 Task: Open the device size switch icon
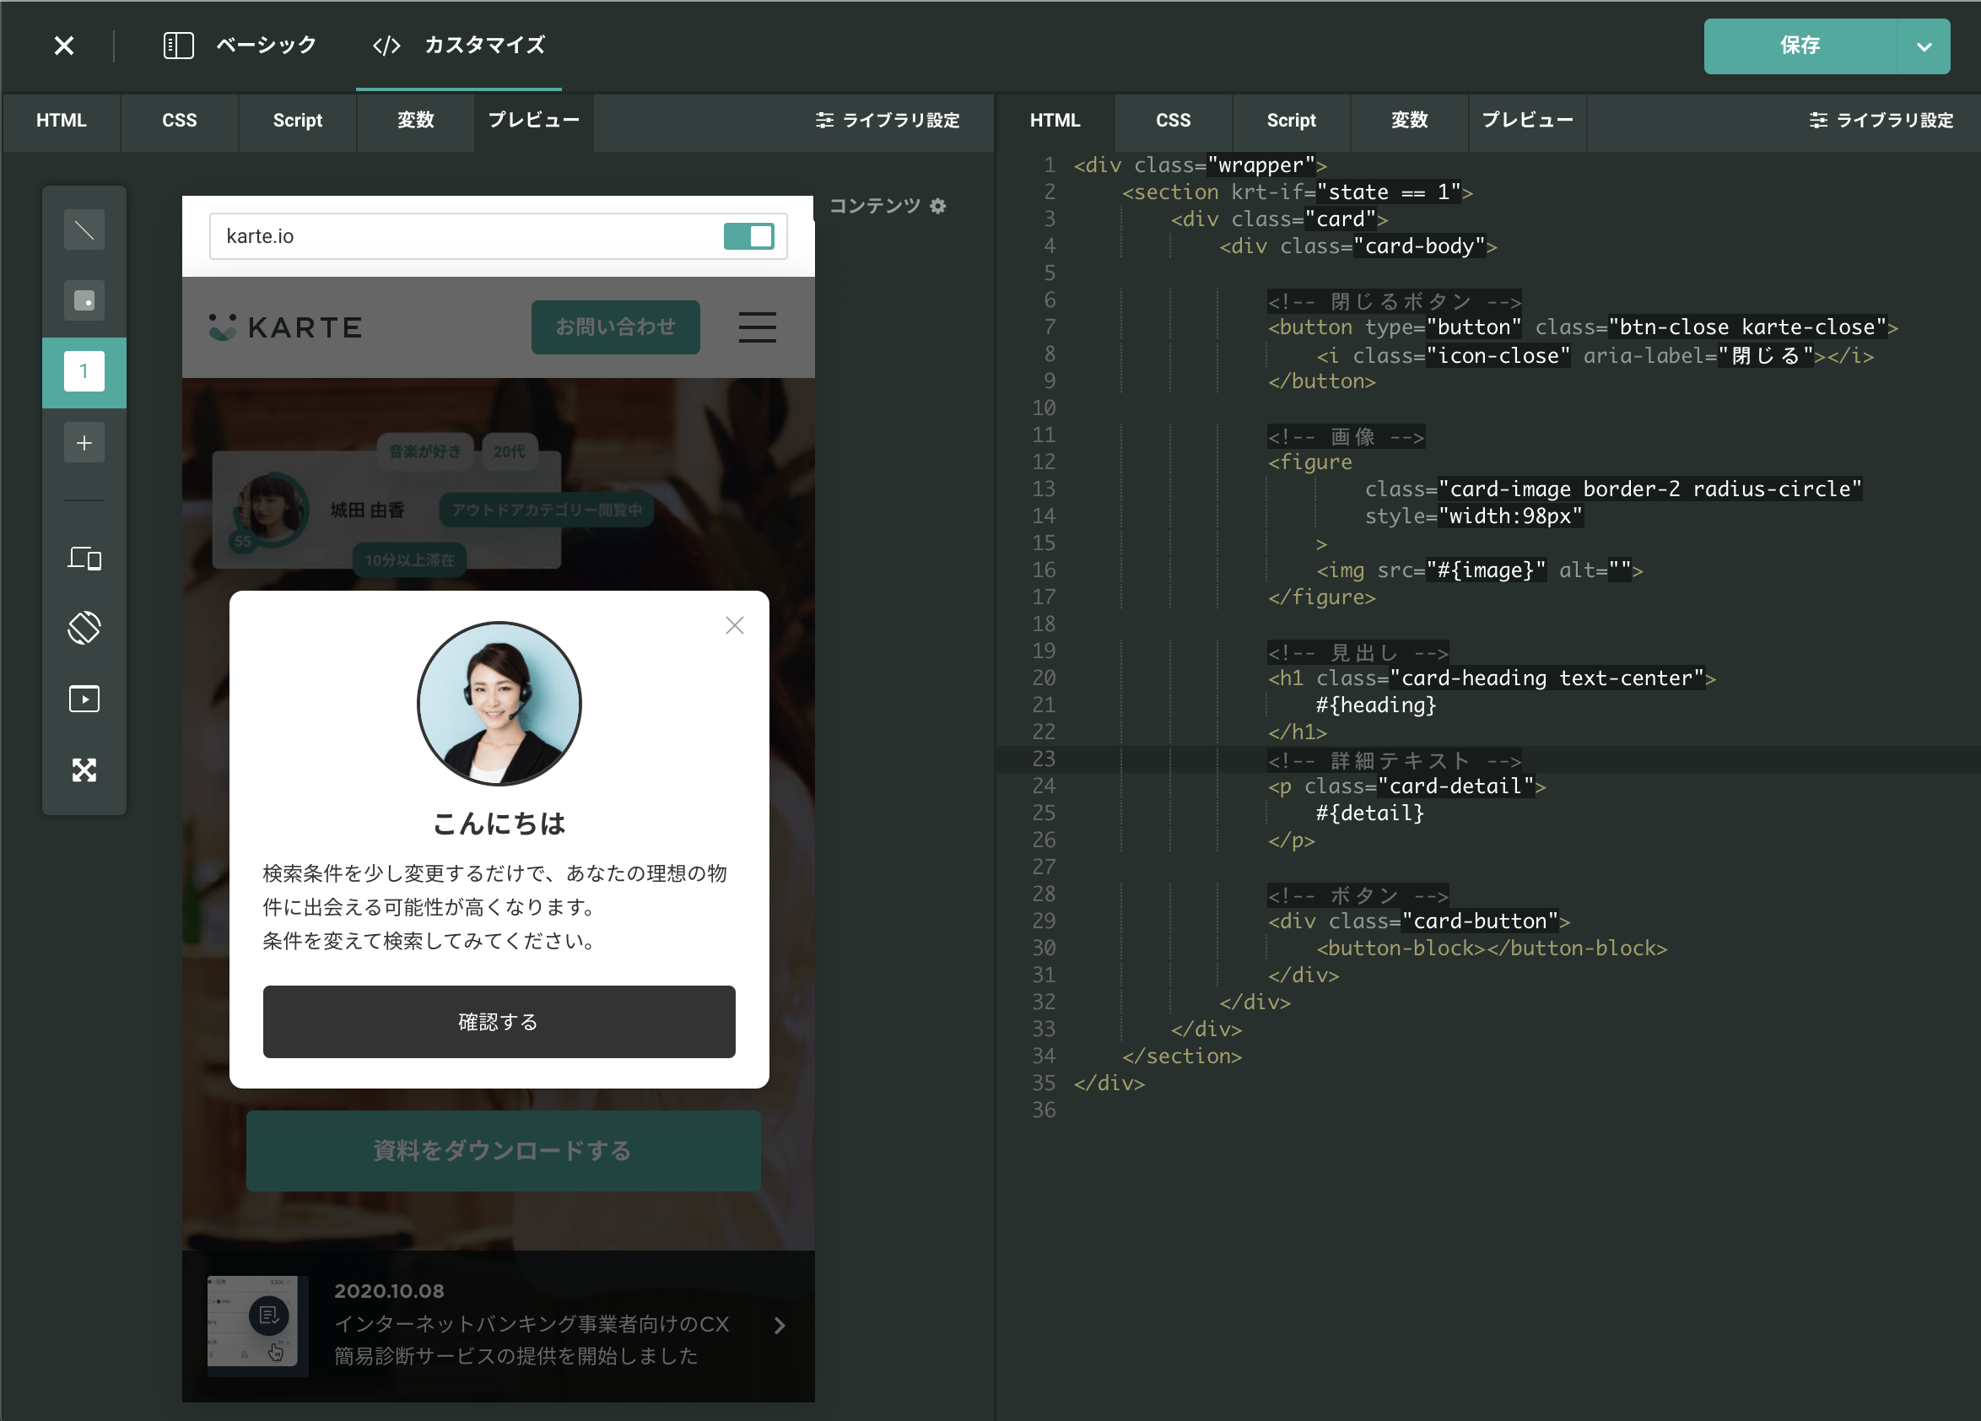[84, 557]
